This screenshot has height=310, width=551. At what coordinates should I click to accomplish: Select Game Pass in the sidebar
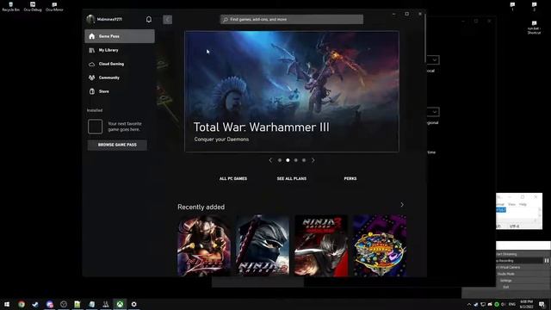pyautogui.click(x=120, y=36)
